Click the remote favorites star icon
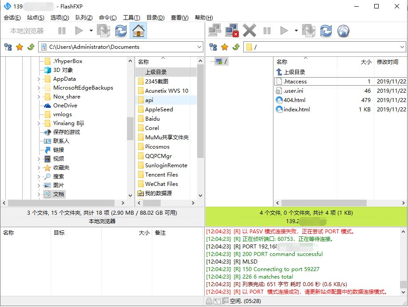 225,47
